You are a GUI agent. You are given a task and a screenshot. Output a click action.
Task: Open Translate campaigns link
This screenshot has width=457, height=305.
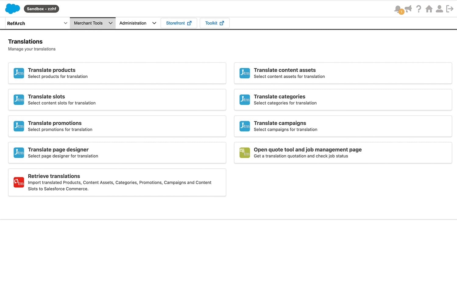[x=280, y=123]
